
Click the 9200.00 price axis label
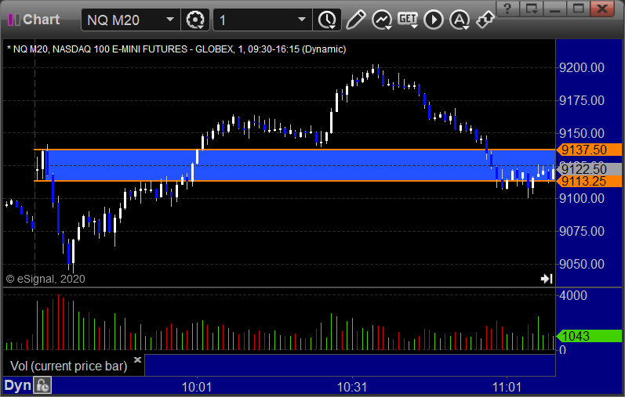[582, 67]
